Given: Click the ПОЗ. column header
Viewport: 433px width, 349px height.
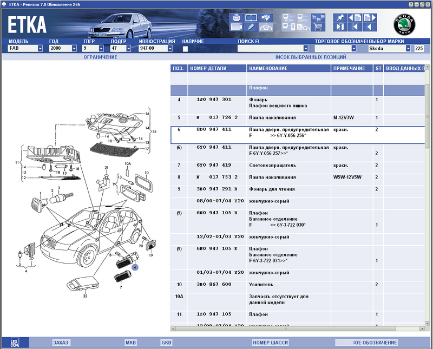Looking at the screenshot, I should pos(179,69).
